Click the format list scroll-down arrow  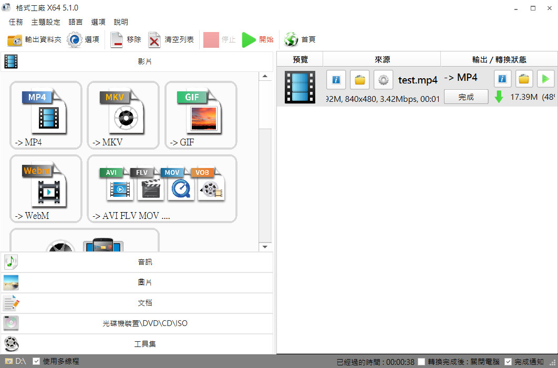point(264,246)
